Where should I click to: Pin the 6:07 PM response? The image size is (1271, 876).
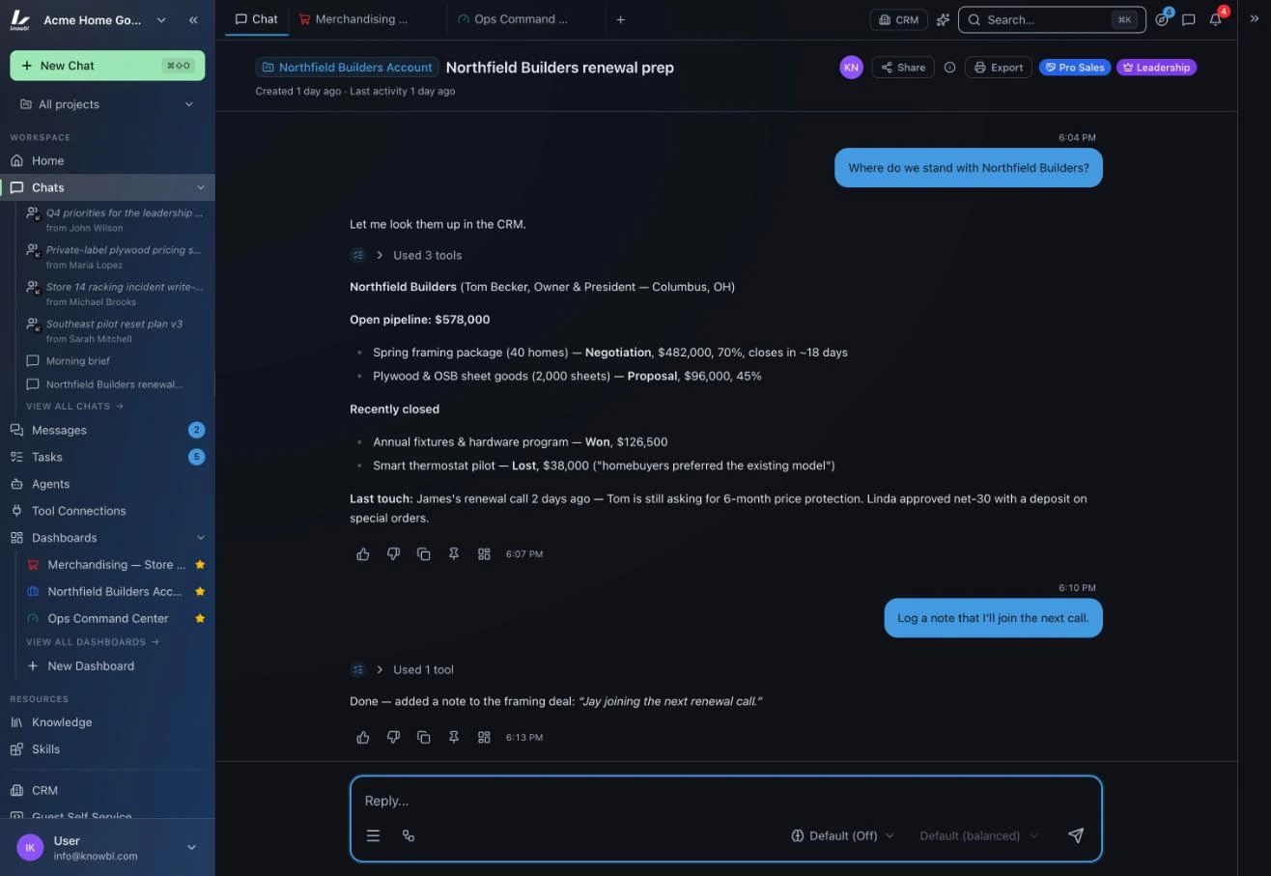(454, 553)
